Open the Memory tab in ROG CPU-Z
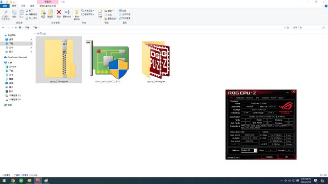 click(x=250, y=98)
